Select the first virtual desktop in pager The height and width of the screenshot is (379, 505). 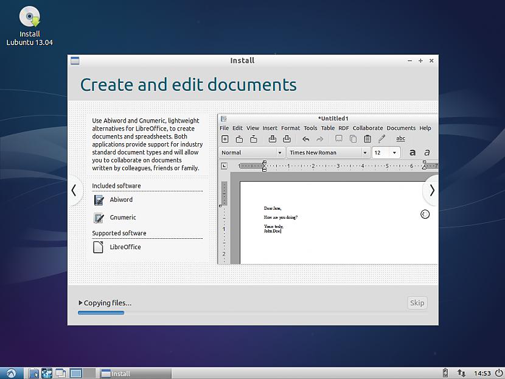[x=76, y=373]
